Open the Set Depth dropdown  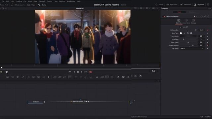pyautogui.click(x=192, y=49)
